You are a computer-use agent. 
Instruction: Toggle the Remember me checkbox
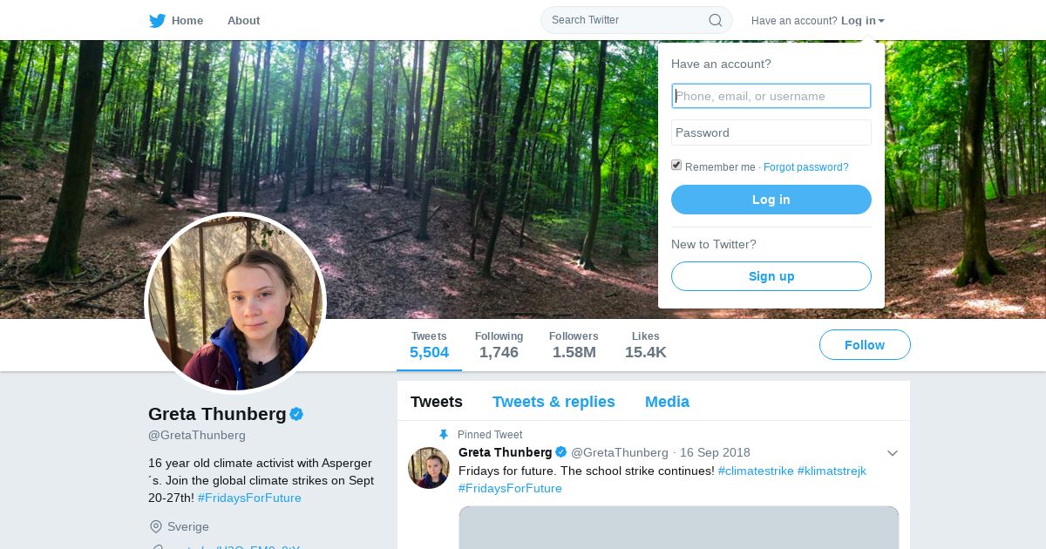[676, 166]
